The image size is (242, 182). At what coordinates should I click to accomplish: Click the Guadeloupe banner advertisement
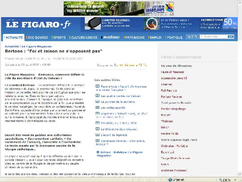tap(119, 8)
